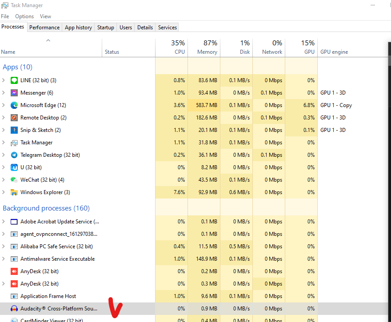The height and width of the screenshot is (322, 391).
Task: Expand the Remote Desktop (2) group
Action: (x=4, y=118)
